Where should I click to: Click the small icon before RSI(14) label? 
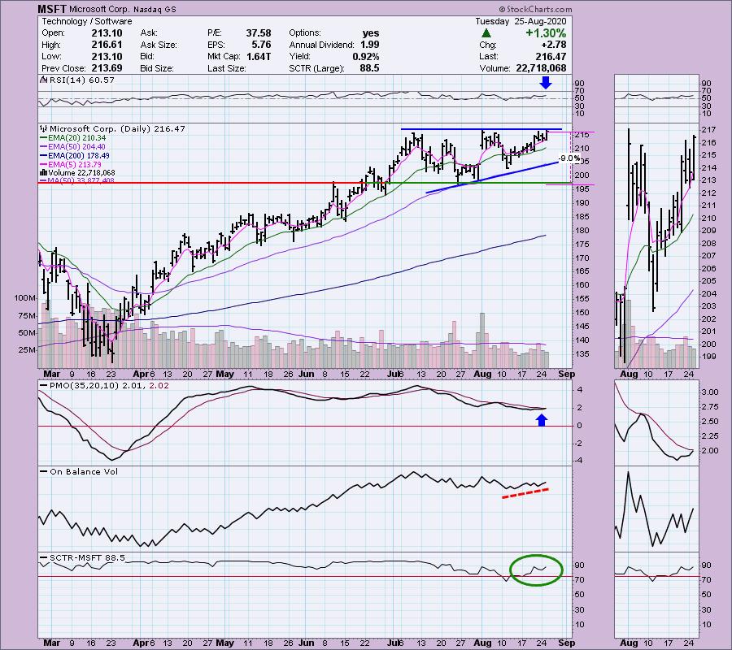(x=44, y=80)
